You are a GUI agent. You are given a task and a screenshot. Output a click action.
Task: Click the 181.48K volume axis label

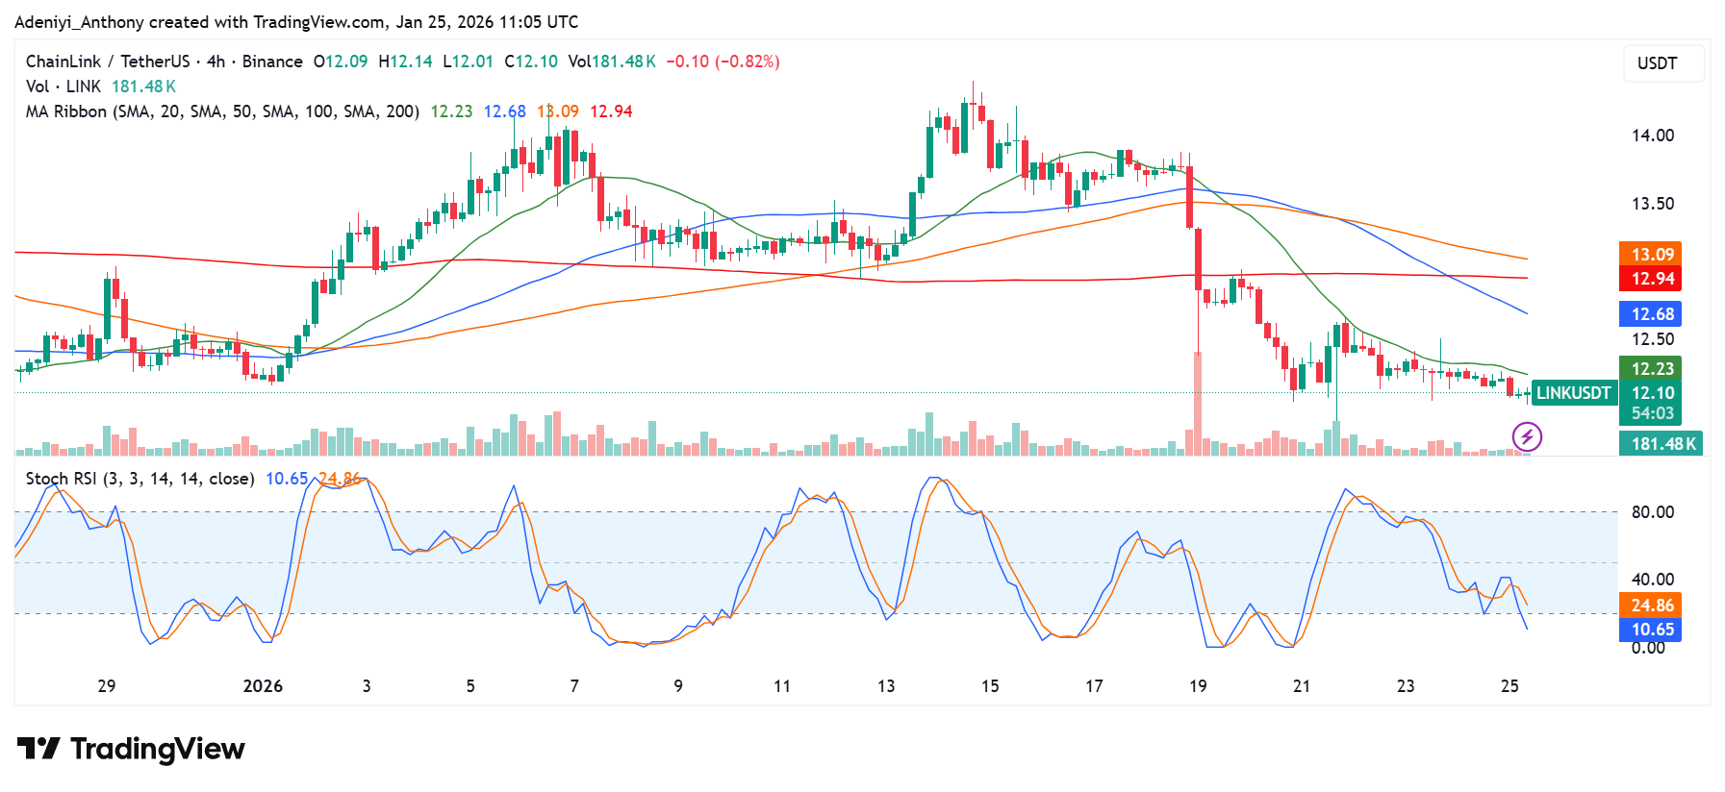coord(1662,444)
